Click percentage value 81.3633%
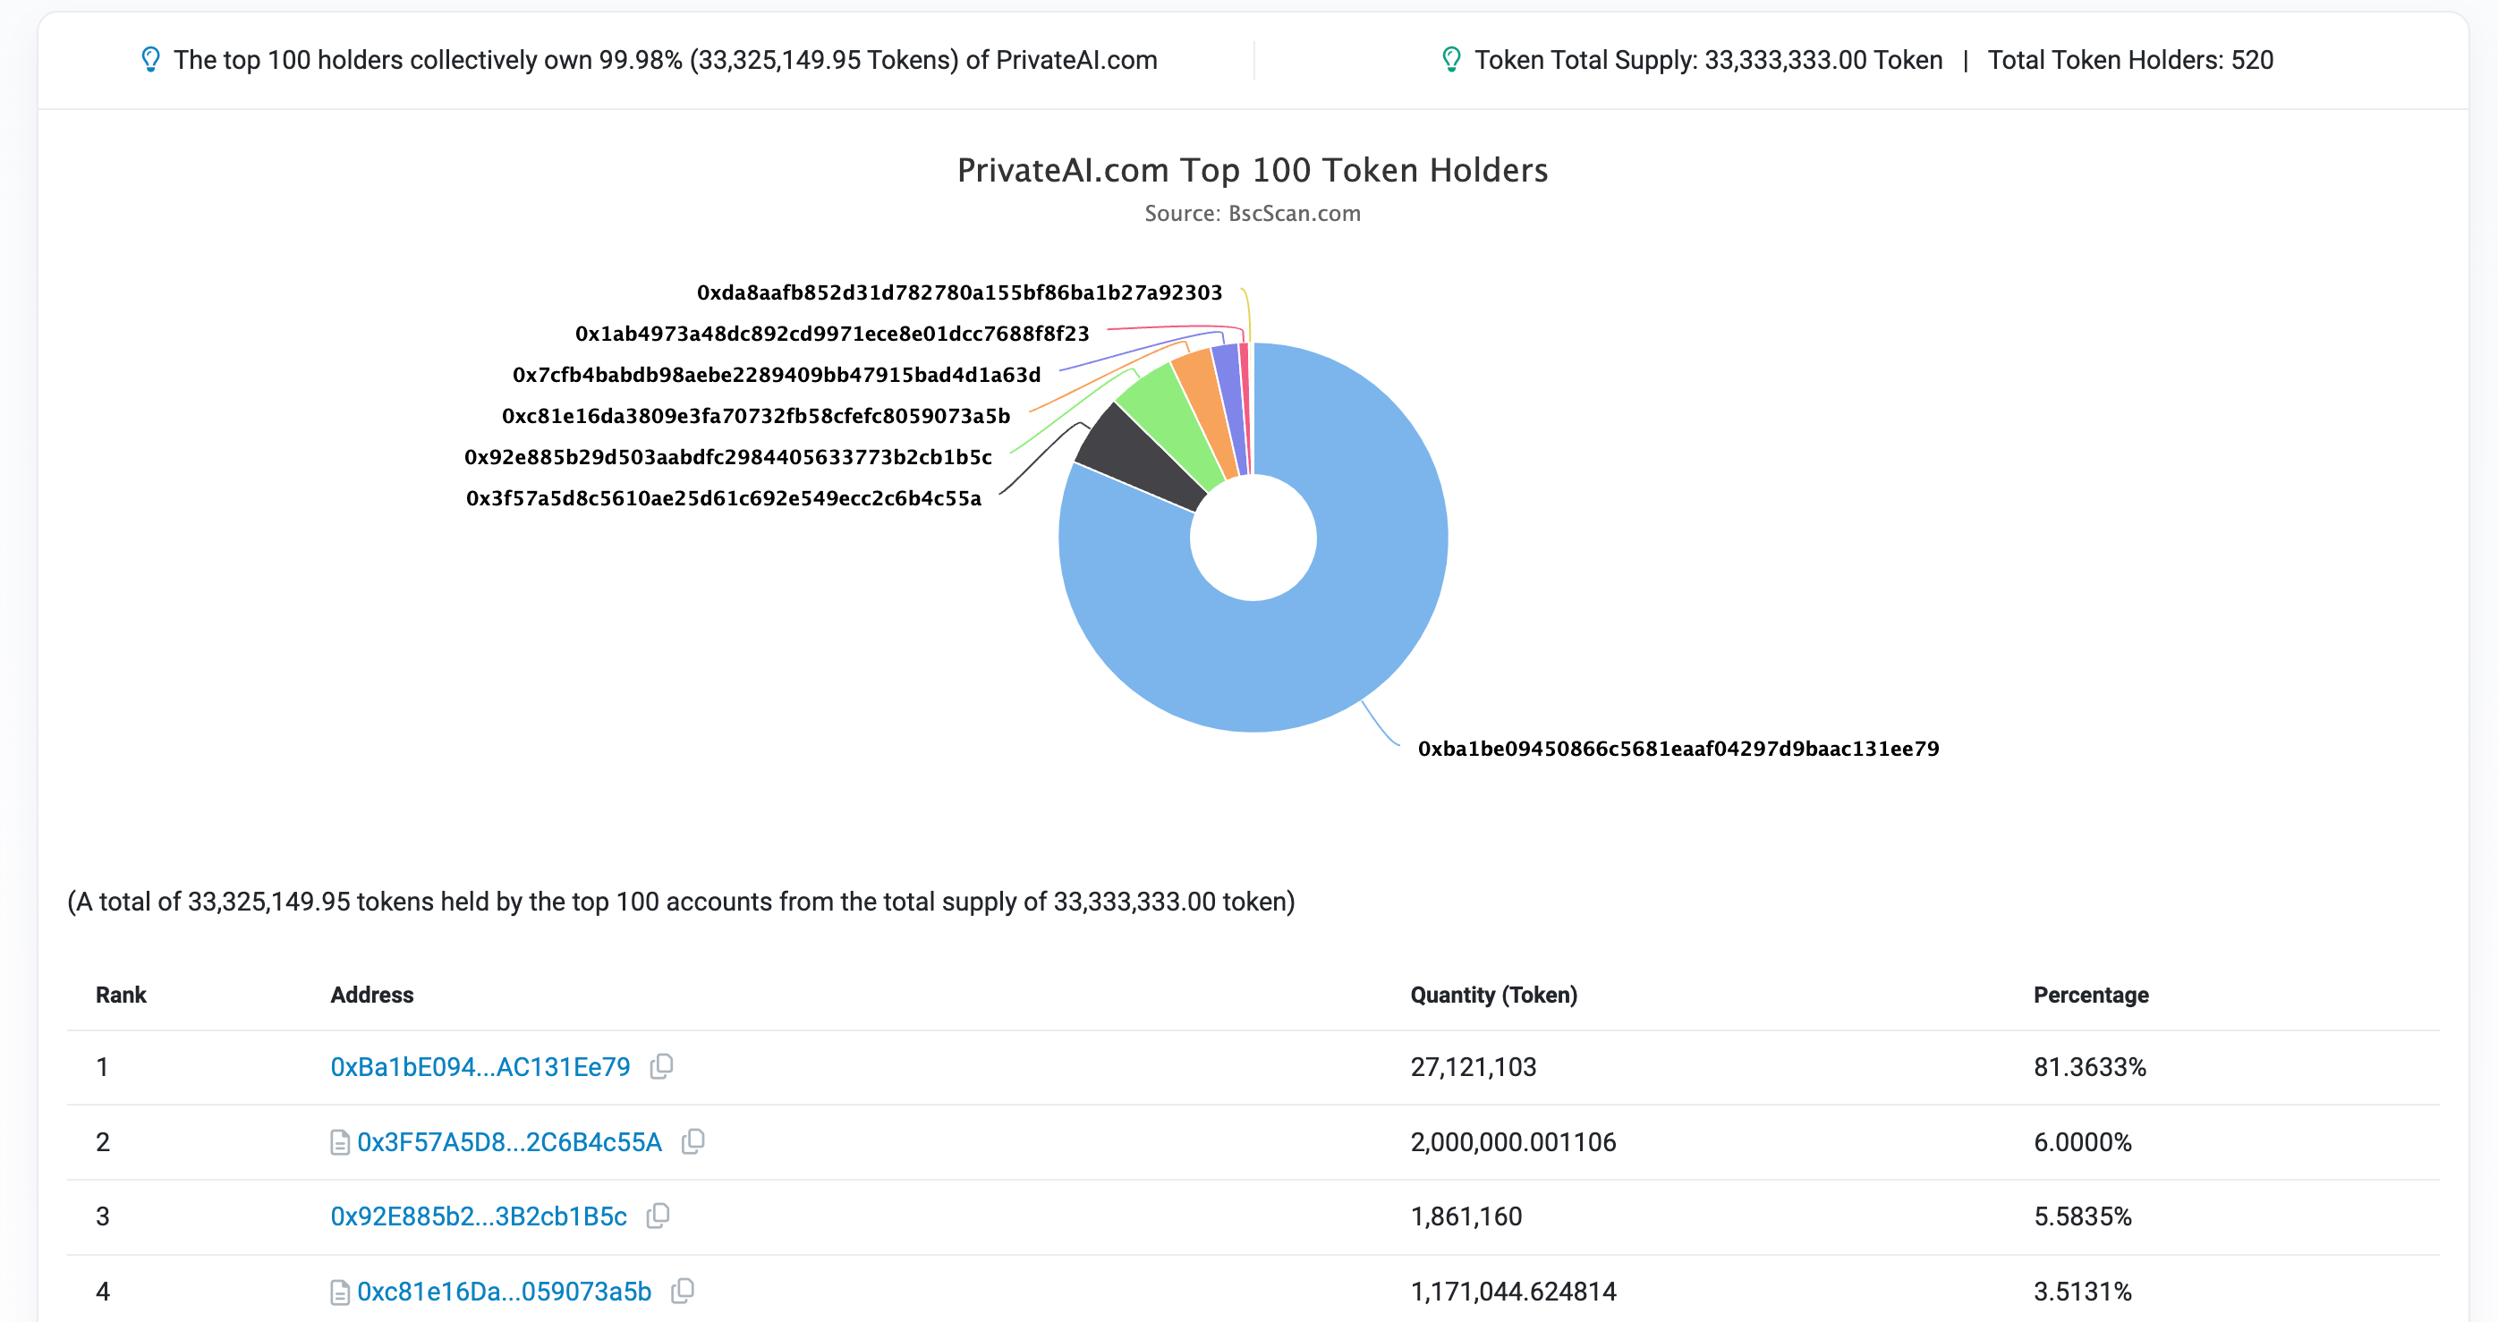This screenshot has height=1322, width=2498. click(2090, 1067)
